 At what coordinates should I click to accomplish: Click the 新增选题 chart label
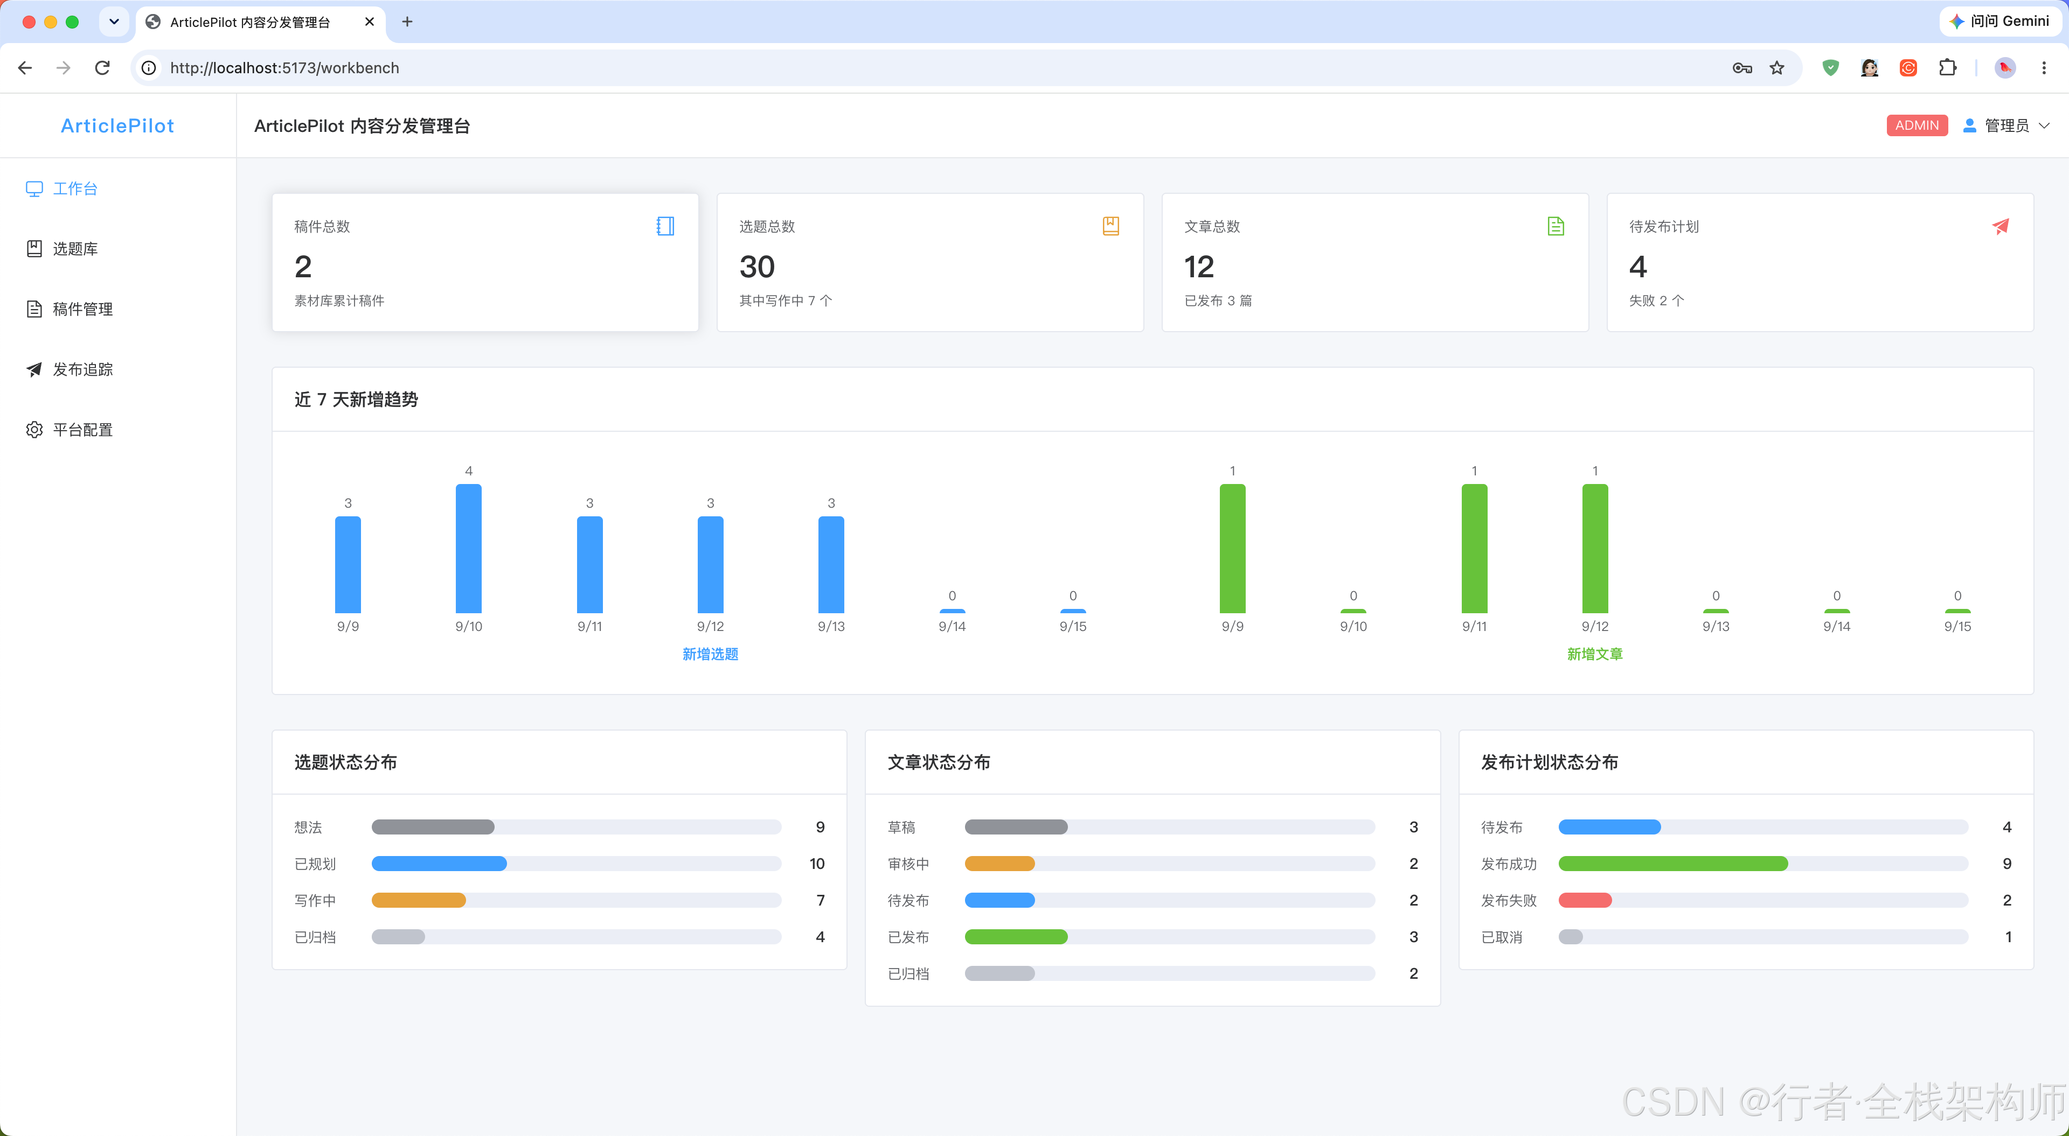pos(710,654)
